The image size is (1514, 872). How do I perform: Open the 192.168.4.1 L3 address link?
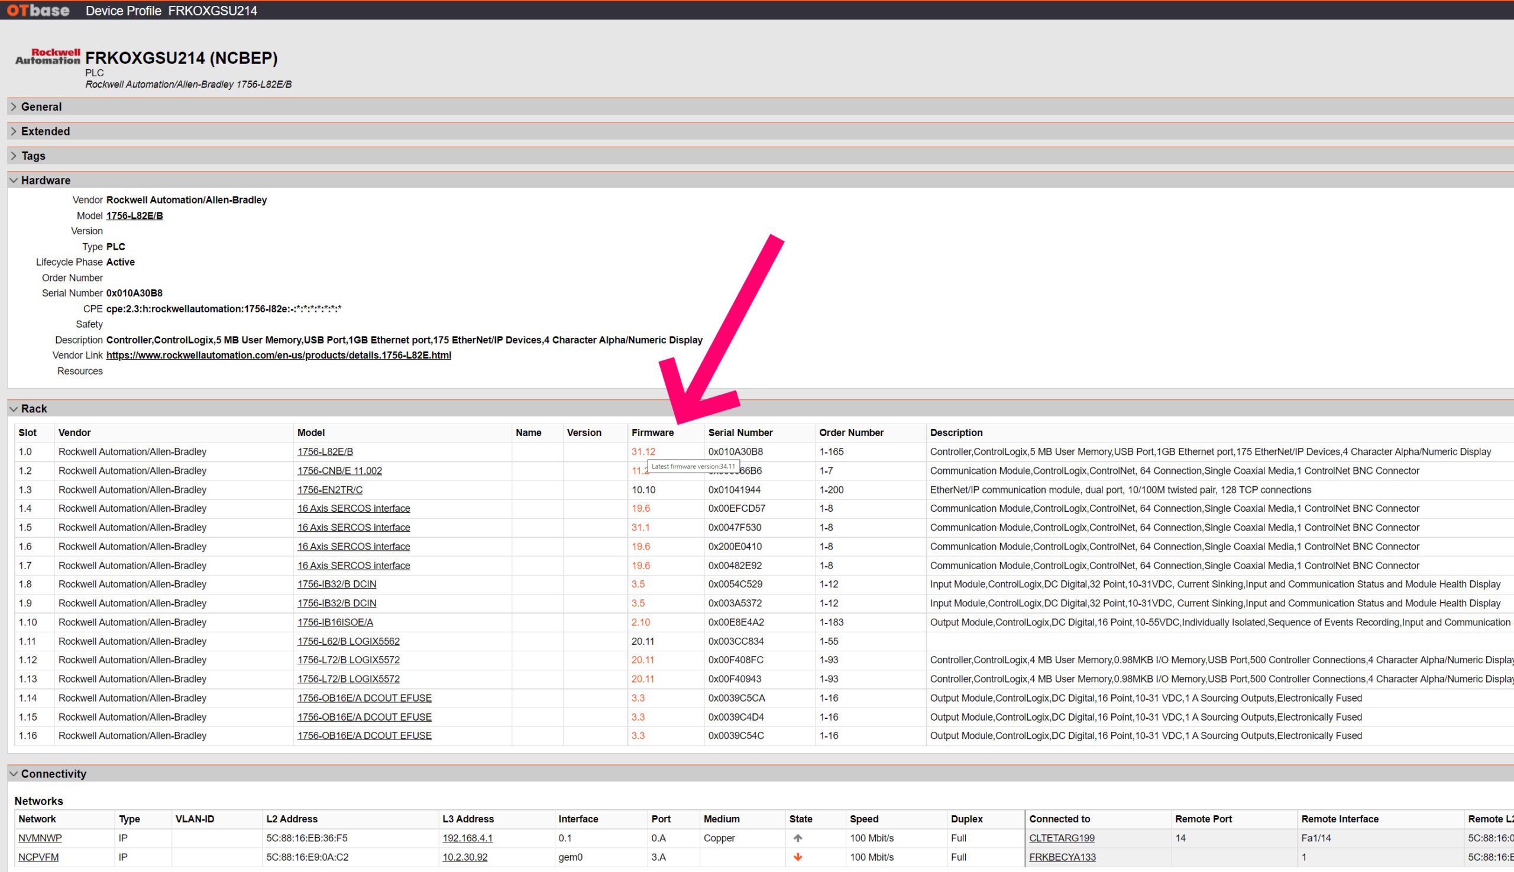(468, 838)
